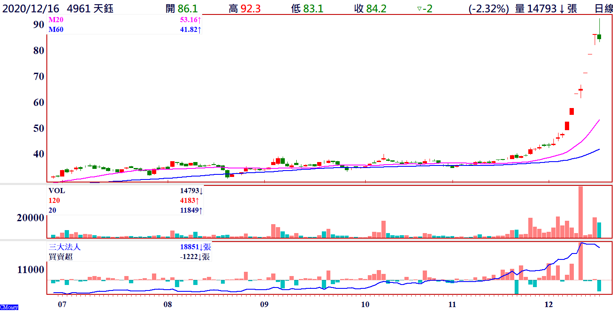Screen dimensions: 613x319
Task: Click the CMoney logo in the corner
Action: click(x=9, y=307)
